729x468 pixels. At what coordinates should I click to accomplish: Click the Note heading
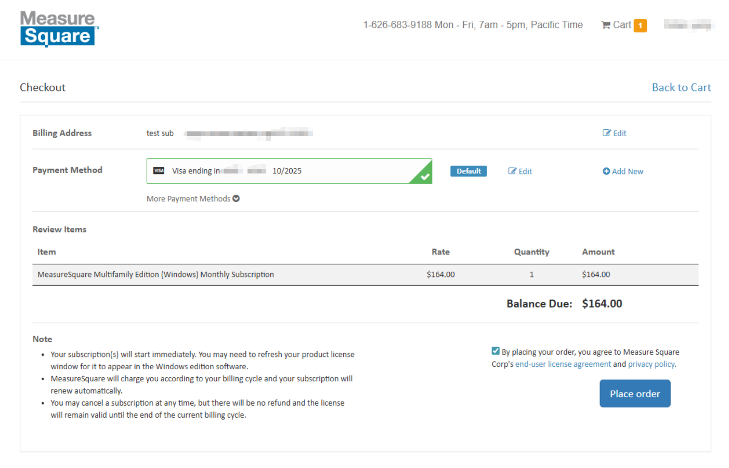point(42,339)
